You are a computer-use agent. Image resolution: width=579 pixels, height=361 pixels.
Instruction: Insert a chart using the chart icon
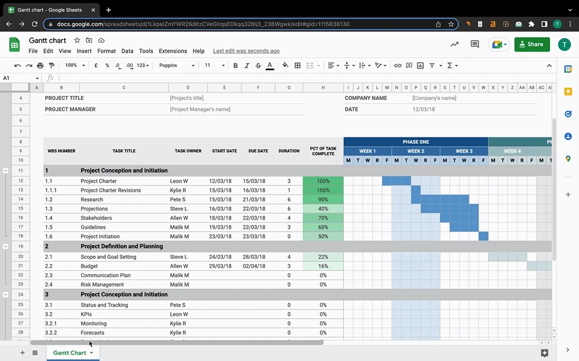(x=420, y=66)
